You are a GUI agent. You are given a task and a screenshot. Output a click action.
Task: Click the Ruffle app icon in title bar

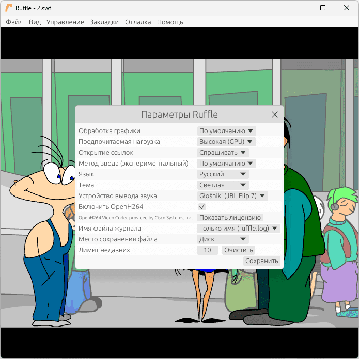9,8
